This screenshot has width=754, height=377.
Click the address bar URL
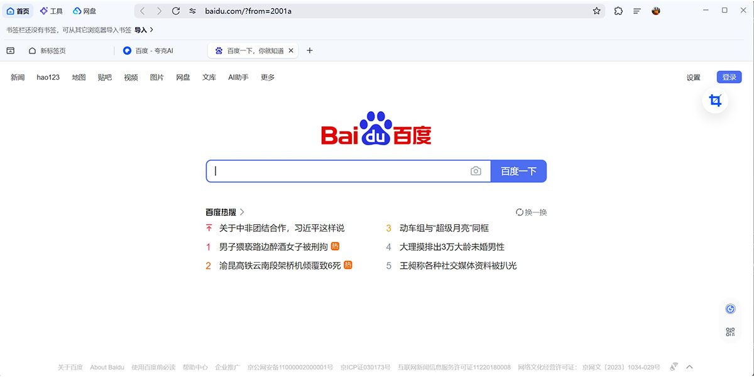[248, 11]
